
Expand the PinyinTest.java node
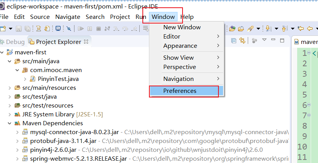[x=25, y=79]
